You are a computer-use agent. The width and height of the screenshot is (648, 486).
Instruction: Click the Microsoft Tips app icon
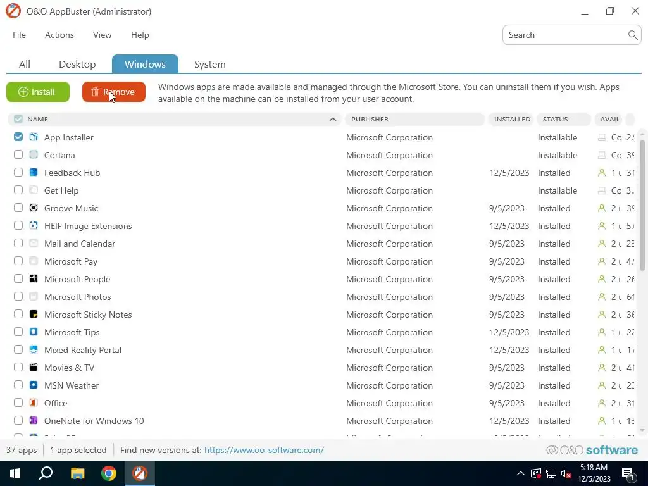pyautogui.click(x=34, y=332)
